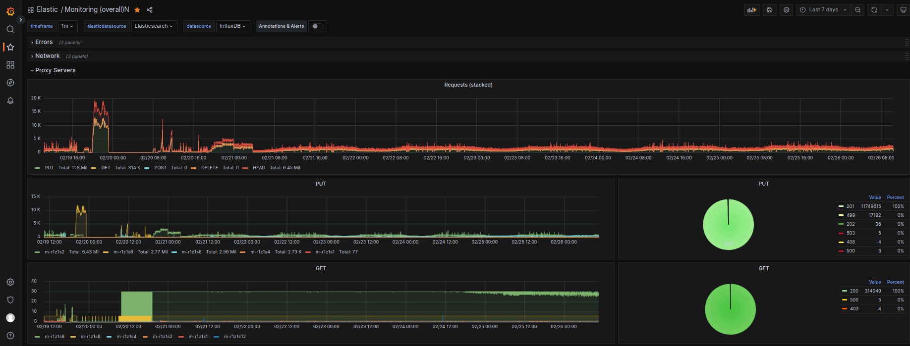Click the Share dashboard icon
The image size is (910, 346).
coord(150,10)
